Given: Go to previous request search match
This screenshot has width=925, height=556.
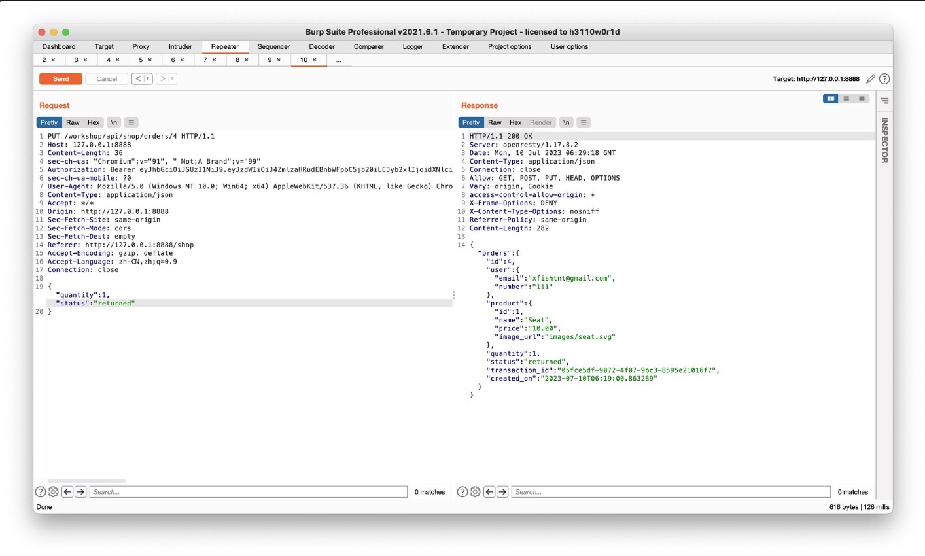Looking at the screenshot, I should click(67, 492).
